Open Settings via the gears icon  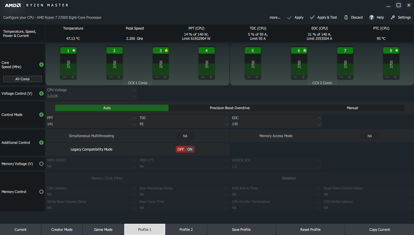393,17
